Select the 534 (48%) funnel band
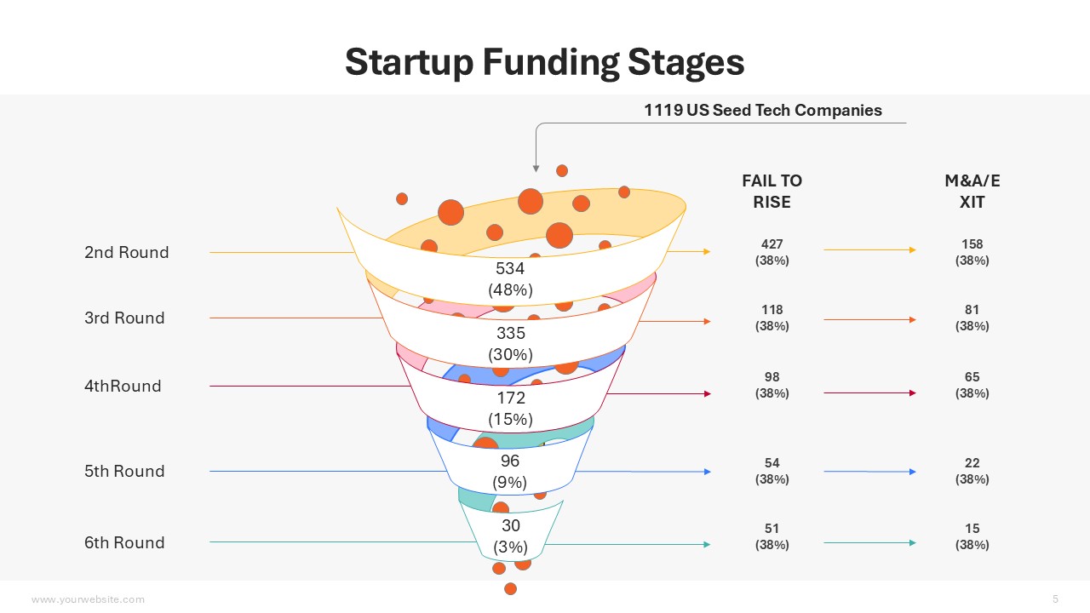Viewport: 1090px width, 613px height. click(510, 278)
